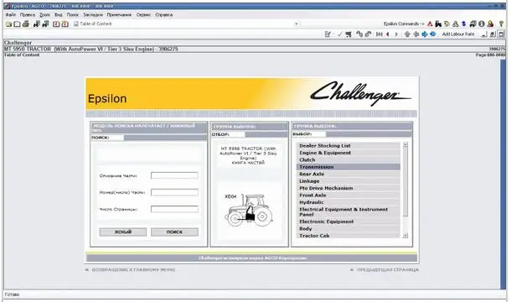This screenshot has width=511, height=302.
Task: Click the yellow Epsilon command icon
Action: pyautogui.click(x=447, y=23)
